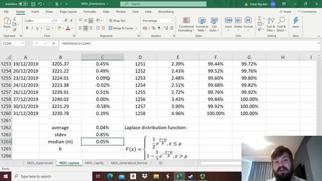322x181 pixels.
Task: Click the Save icon in title bar
Action: tap(33, 4)
